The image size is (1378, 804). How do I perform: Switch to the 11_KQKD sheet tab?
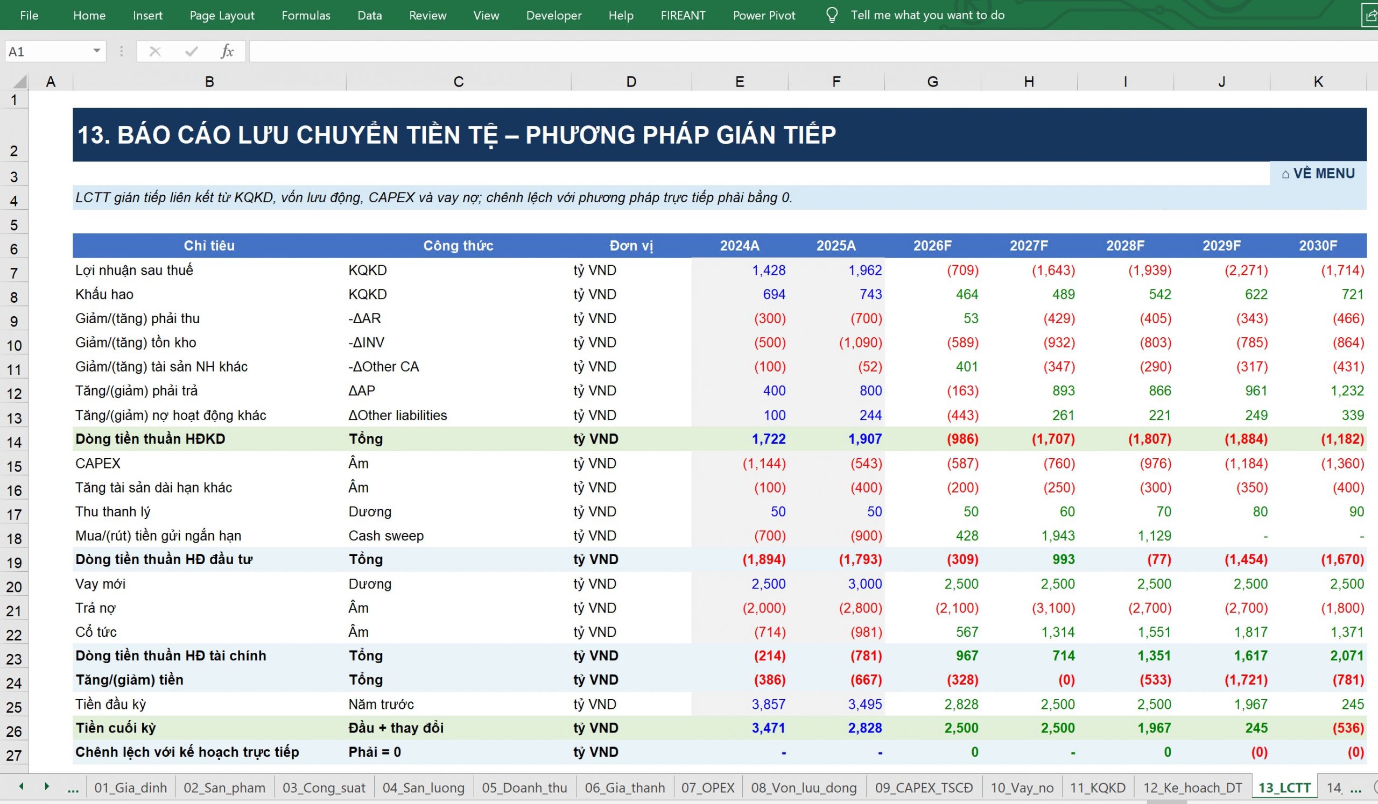pyautogui.click(x=1098, y=788)
